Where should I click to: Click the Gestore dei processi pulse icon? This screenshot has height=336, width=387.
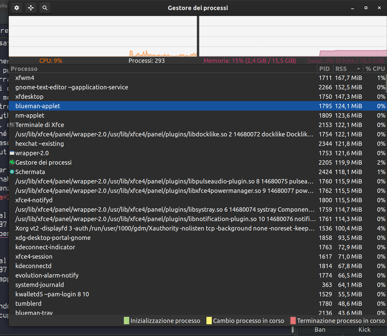(x=12, y=163)
